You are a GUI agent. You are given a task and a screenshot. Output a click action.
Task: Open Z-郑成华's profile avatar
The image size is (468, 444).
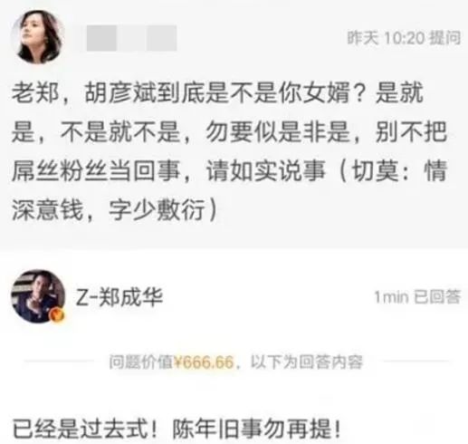point(38,296)
